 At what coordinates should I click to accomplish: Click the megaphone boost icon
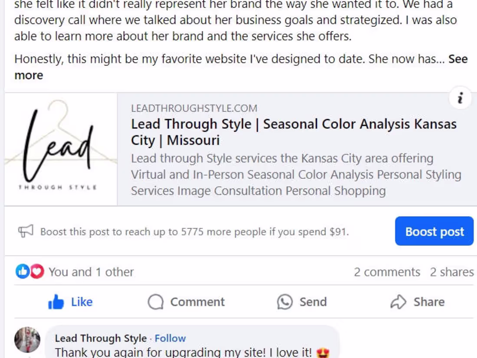click(x=25, y=231)
